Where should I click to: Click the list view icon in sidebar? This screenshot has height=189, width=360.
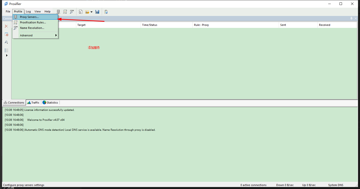6,50
